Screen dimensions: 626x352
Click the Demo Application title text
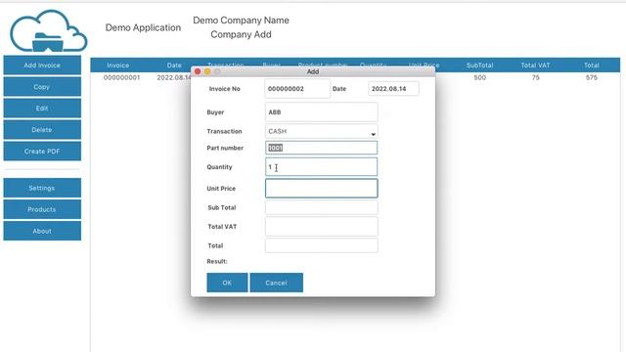tap(143, 27)
